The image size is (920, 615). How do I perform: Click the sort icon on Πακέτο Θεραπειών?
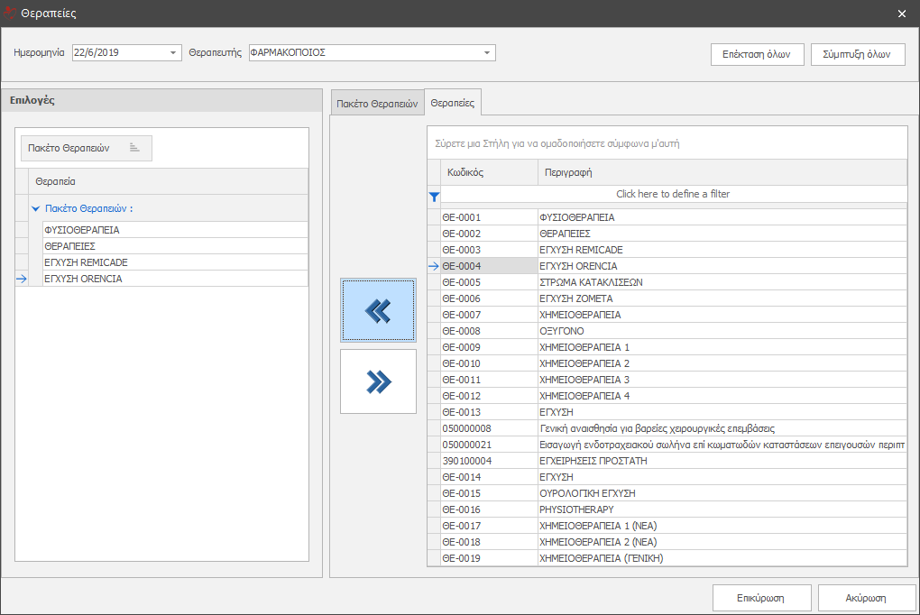[x=135, y=148]
